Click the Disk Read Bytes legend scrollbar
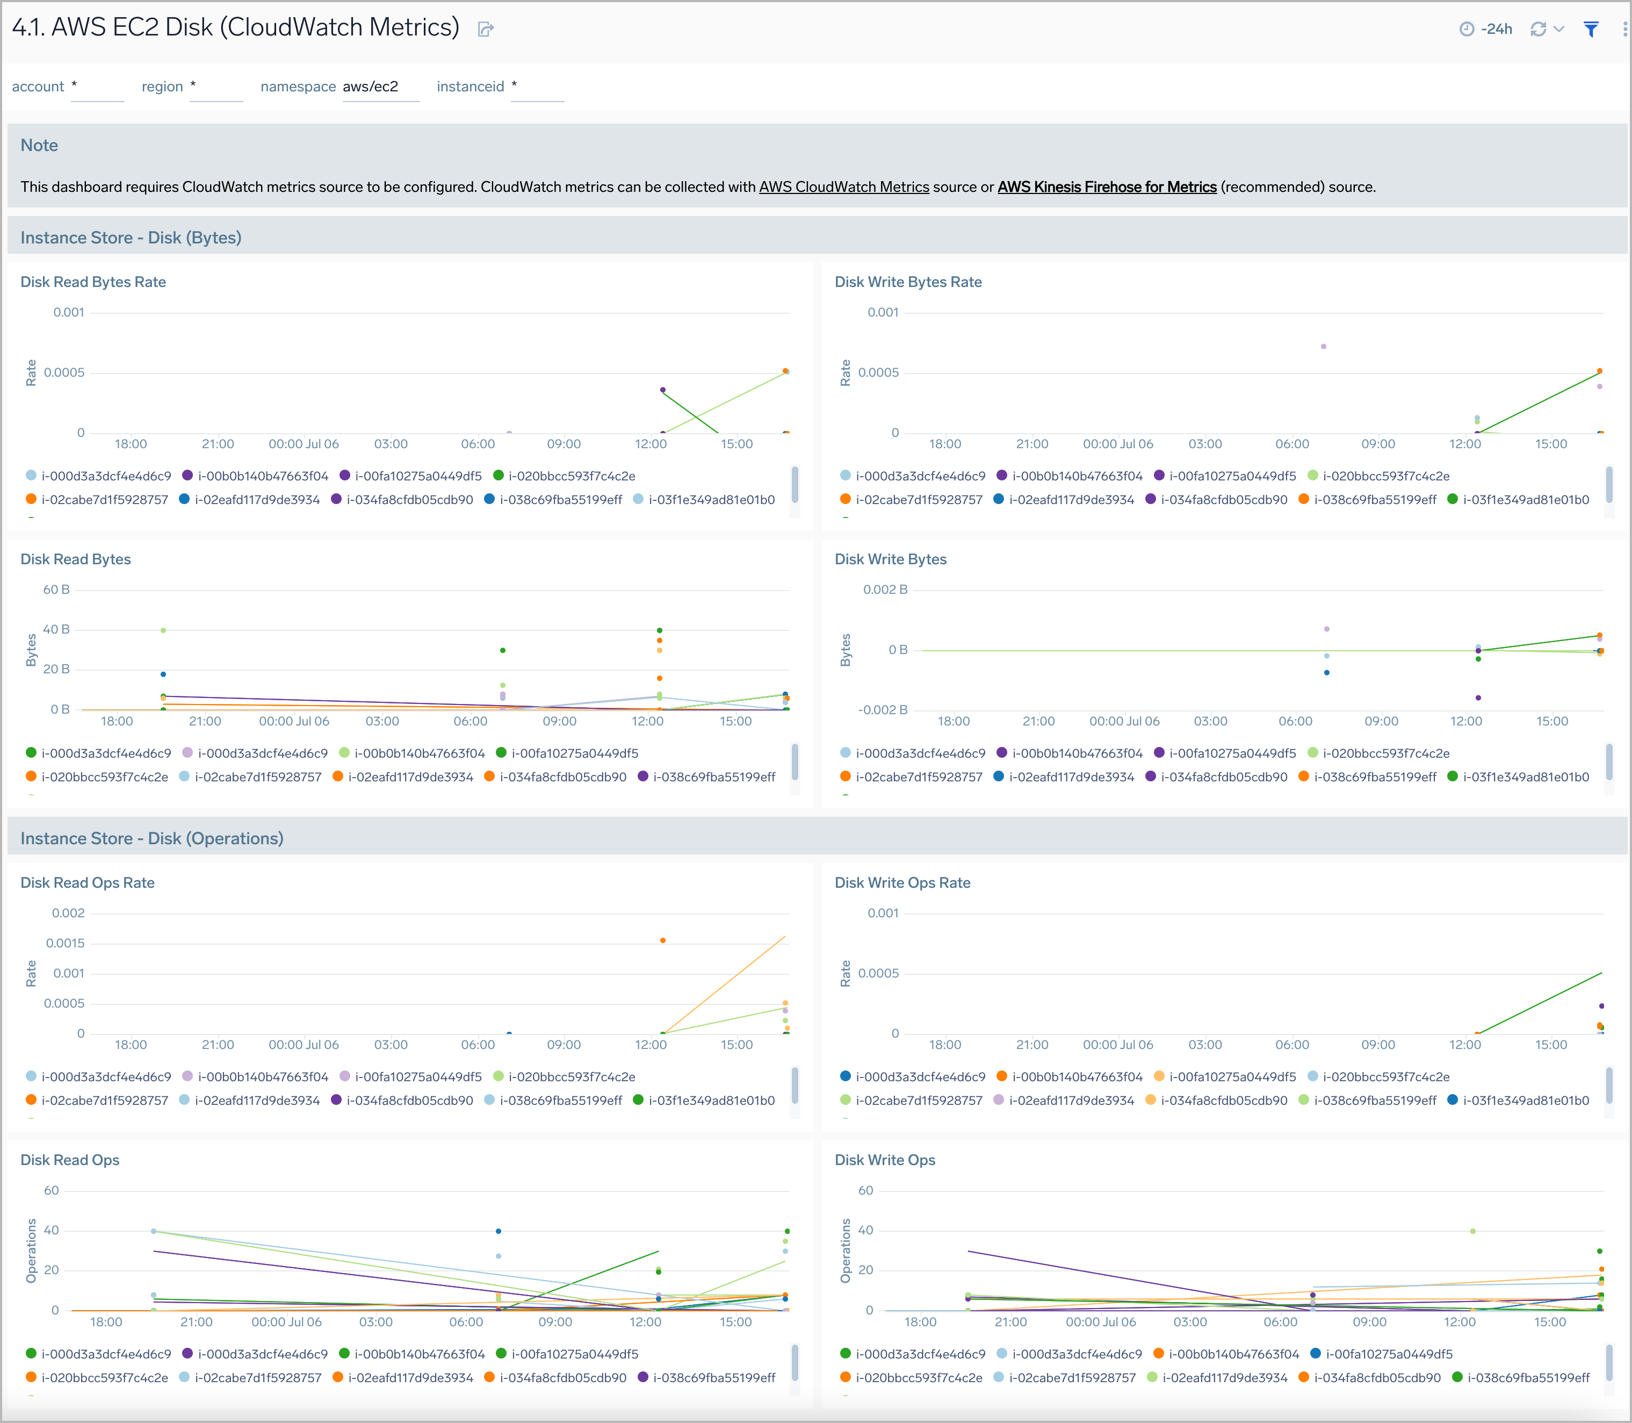The height and width of the screenshot is (1423, 1632). (x=795, y=763)
